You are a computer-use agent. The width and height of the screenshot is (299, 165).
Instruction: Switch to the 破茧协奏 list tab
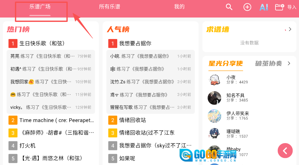268,63
